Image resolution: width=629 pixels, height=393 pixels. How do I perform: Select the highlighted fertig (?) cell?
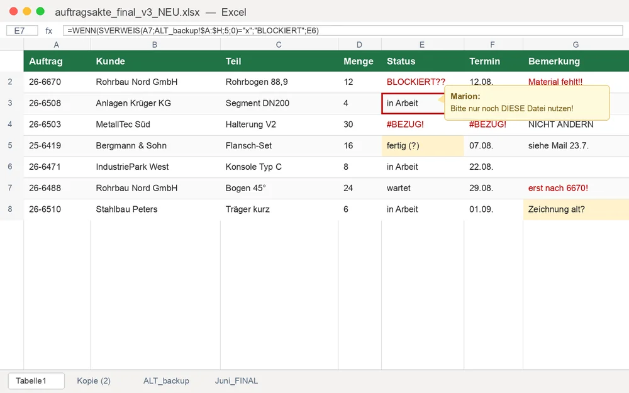click(423, 146)
